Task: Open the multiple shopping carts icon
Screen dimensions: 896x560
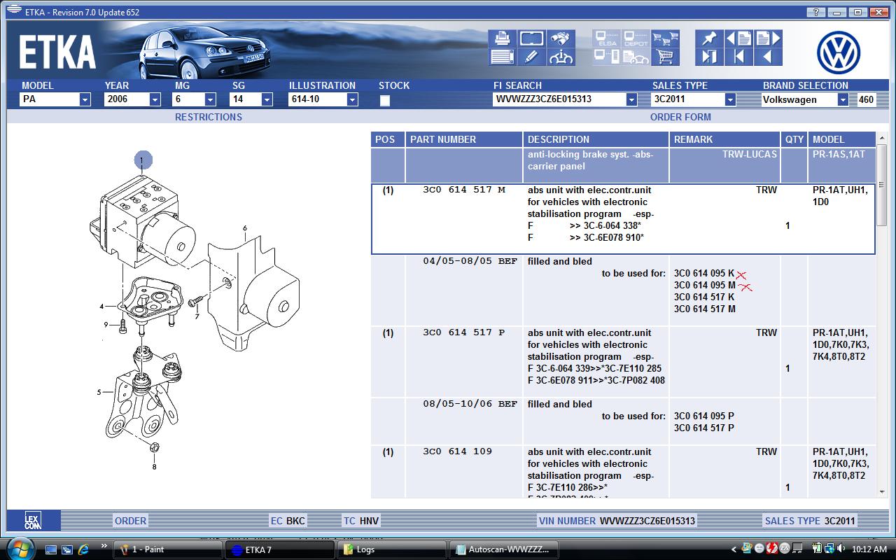Action: click(x=665, y=38)
